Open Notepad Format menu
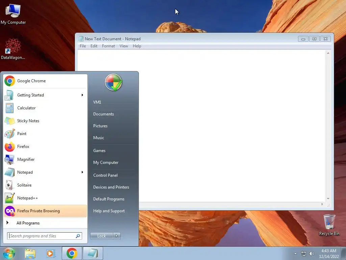The height and width of the screenshot is (260, 346). pos(108,46)
